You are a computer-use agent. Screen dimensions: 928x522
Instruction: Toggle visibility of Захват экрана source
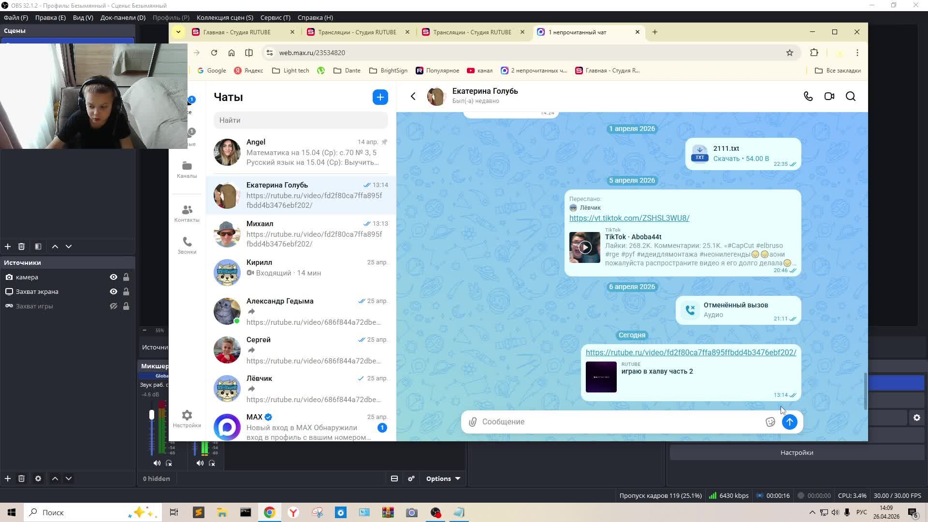coord(114,291)
